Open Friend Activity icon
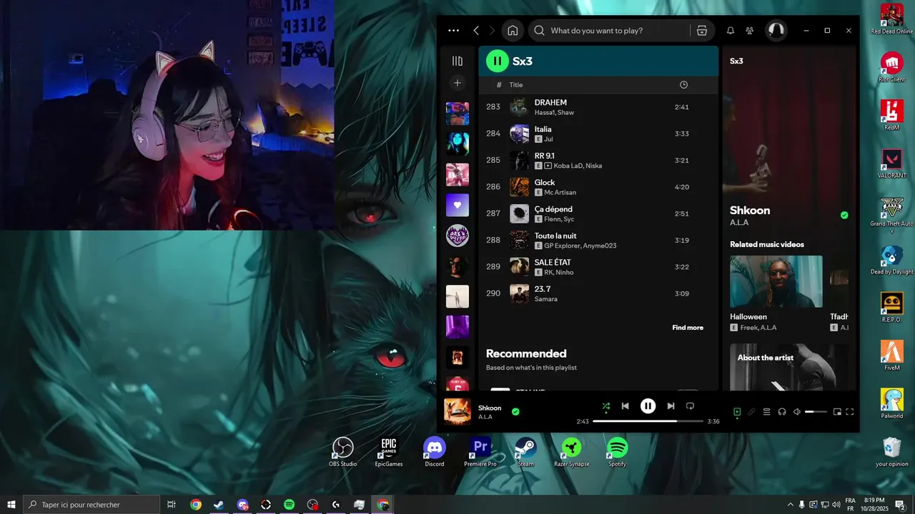This screenshot has height=514, width=915. tap(749, 31)
